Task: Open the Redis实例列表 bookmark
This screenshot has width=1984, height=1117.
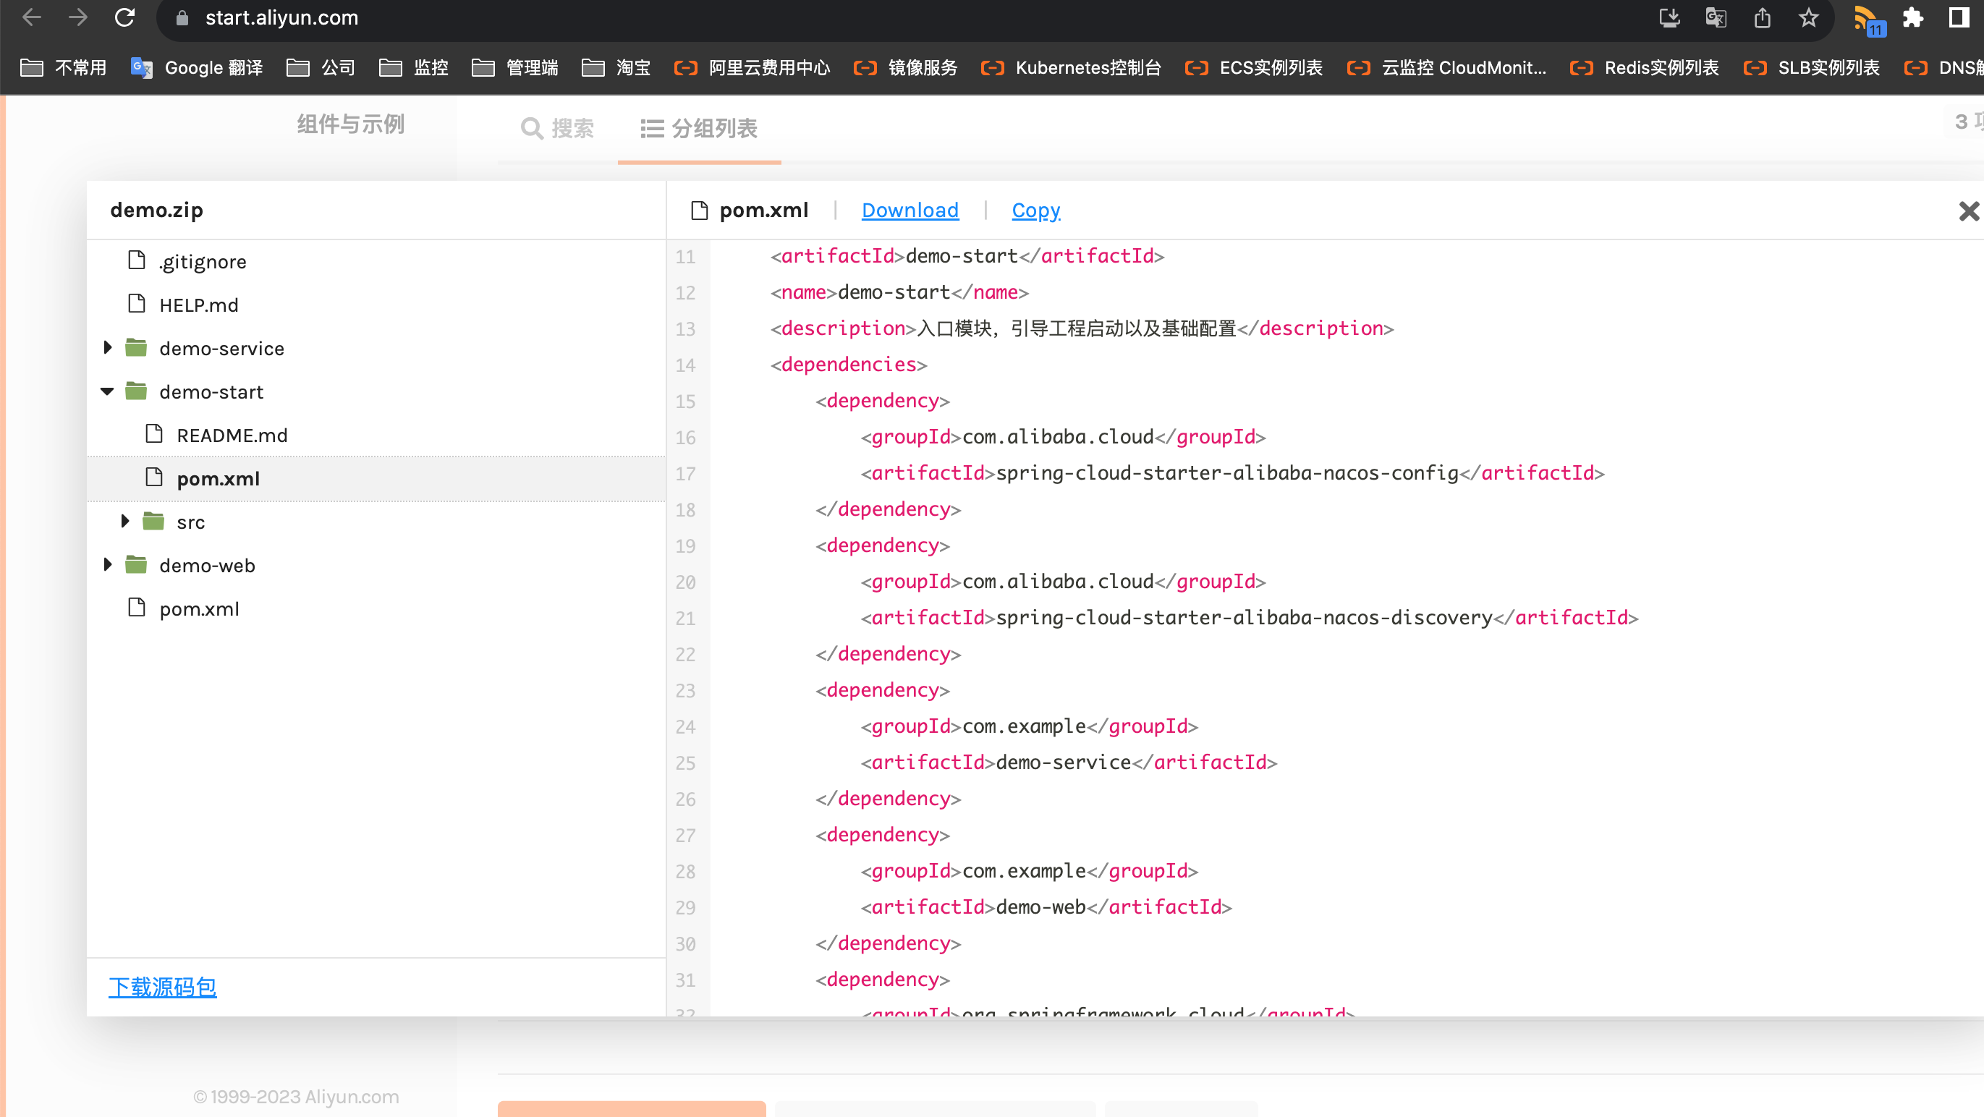Action: point(1644,68)
